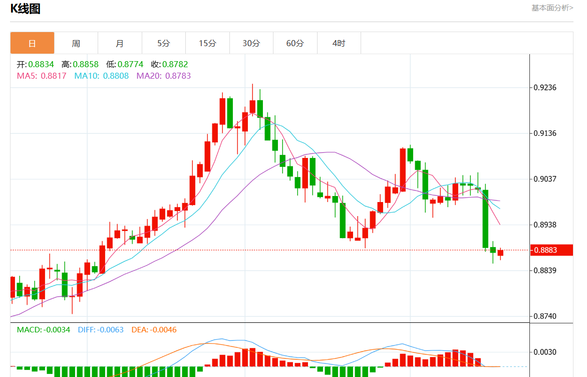Click the tallest green candlestick near 0.8938

point(485,219)
